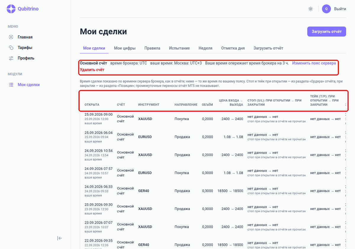Click 18500 → 18500 price in 24.09 06:33 row
Image resolution: width=355 pixels, height=249 pixels.
tap(230, 191)
